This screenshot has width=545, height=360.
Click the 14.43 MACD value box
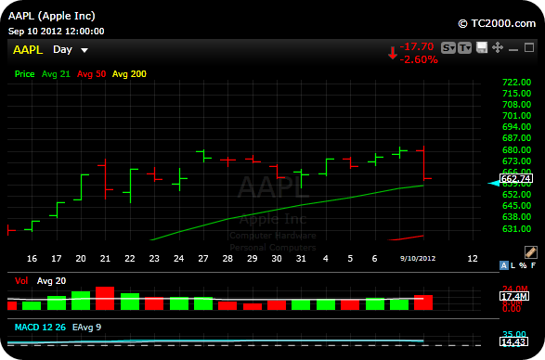point(513,342)
